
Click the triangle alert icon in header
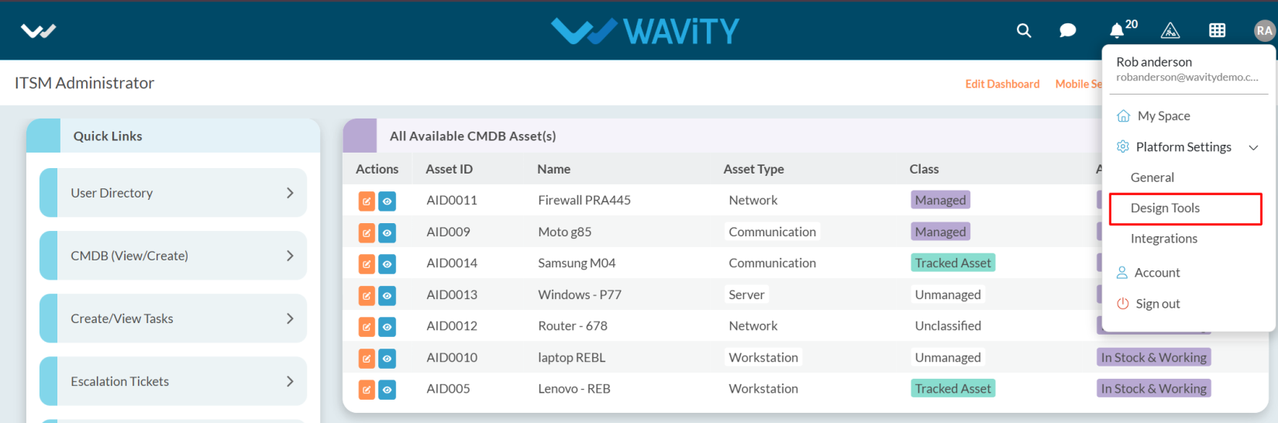coord(1169,30)
